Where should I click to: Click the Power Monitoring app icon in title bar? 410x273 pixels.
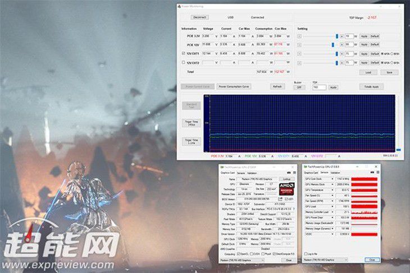point(179,6)
